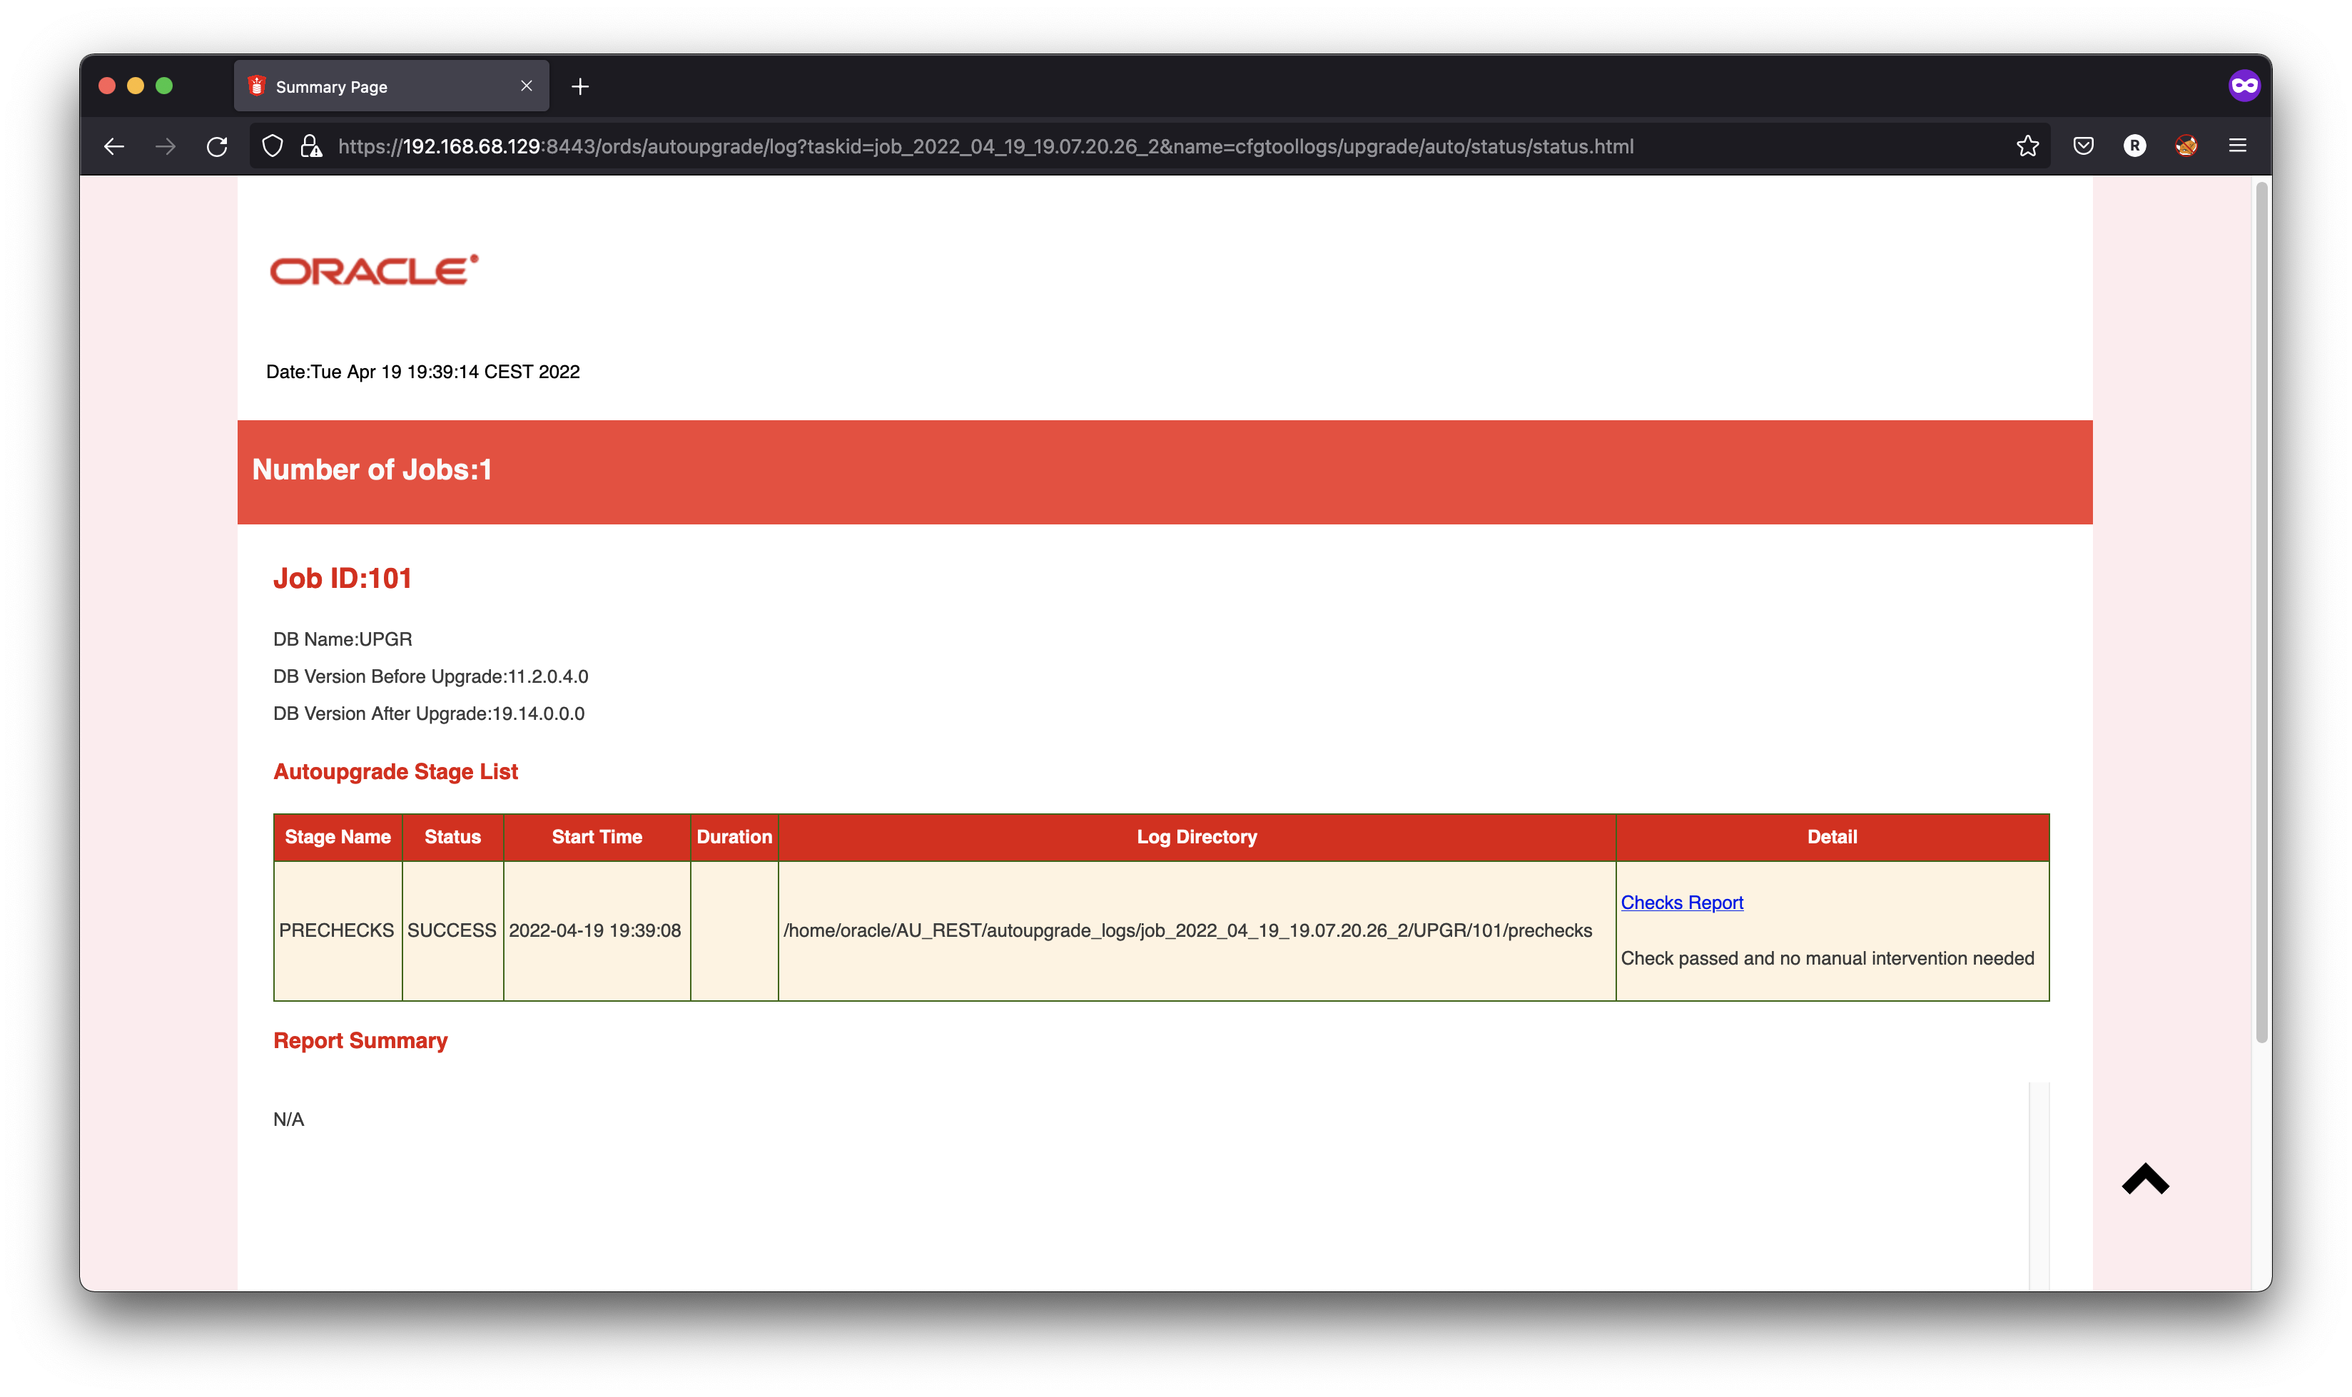Jump to top with up arrow

pos(2146,1179)
